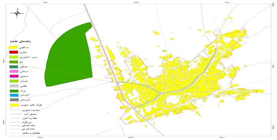Click the محدوده شهری legend label

tap(31, 110)
